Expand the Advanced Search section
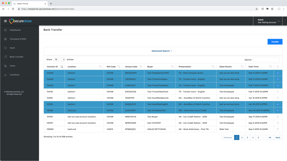287x161 pixels. click(x=162, y=51)
